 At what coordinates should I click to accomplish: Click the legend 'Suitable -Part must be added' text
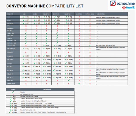coord(28,110)
